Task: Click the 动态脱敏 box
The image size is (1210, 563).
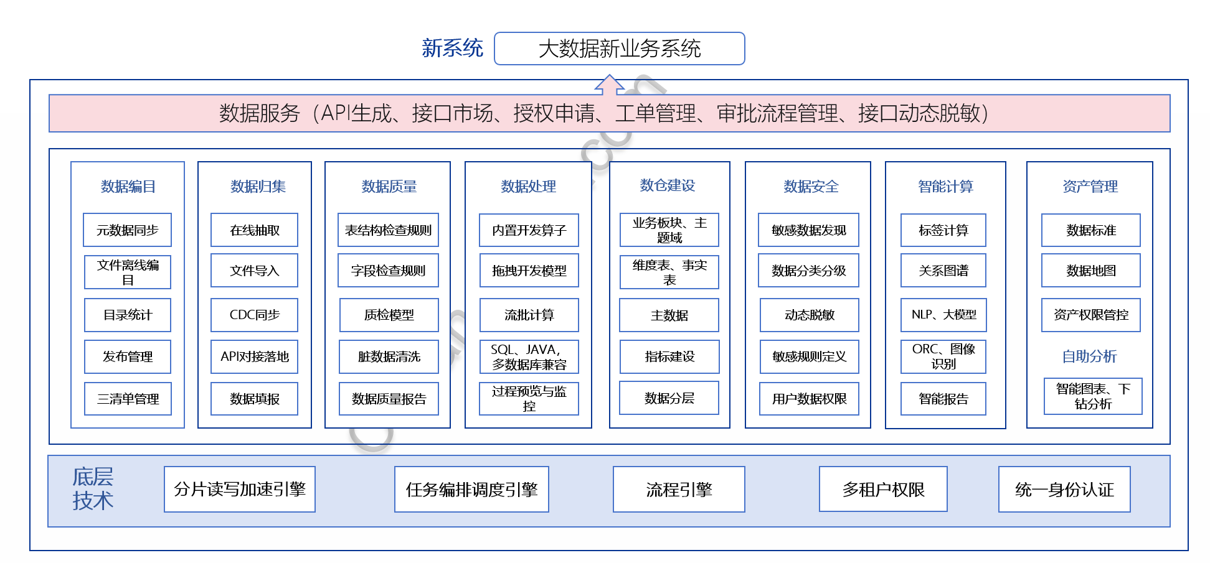Action: [810, 315]
